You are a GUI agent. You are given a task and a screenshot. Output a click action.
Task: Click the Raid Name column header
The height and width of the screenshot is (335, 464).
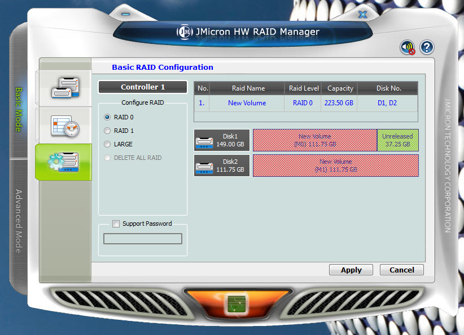(x=247, y=88)
